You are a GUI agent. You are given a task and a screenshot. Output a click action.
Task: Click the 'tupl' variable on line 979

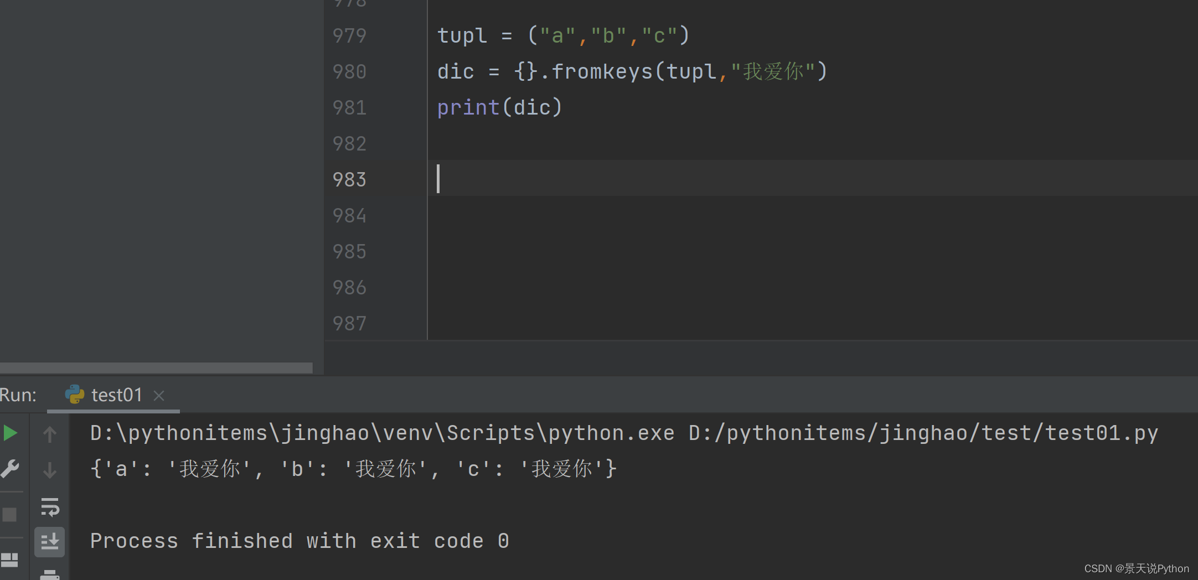462,36
